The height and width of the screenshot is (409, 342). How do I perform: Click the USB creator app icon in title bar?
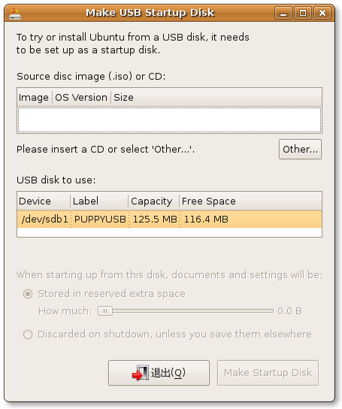[14, 14]
